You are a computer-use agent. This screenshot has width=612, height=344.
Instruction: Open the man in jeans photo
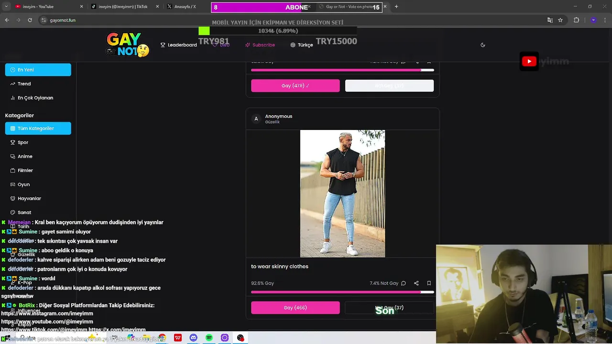[x=342, y=193]
